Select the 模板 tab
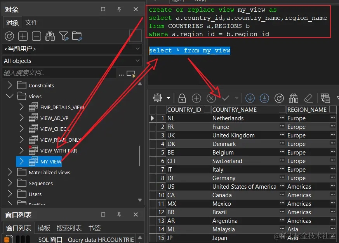Image resolution: width=339 pixels, height=243 pixels. tap(44, 228)
